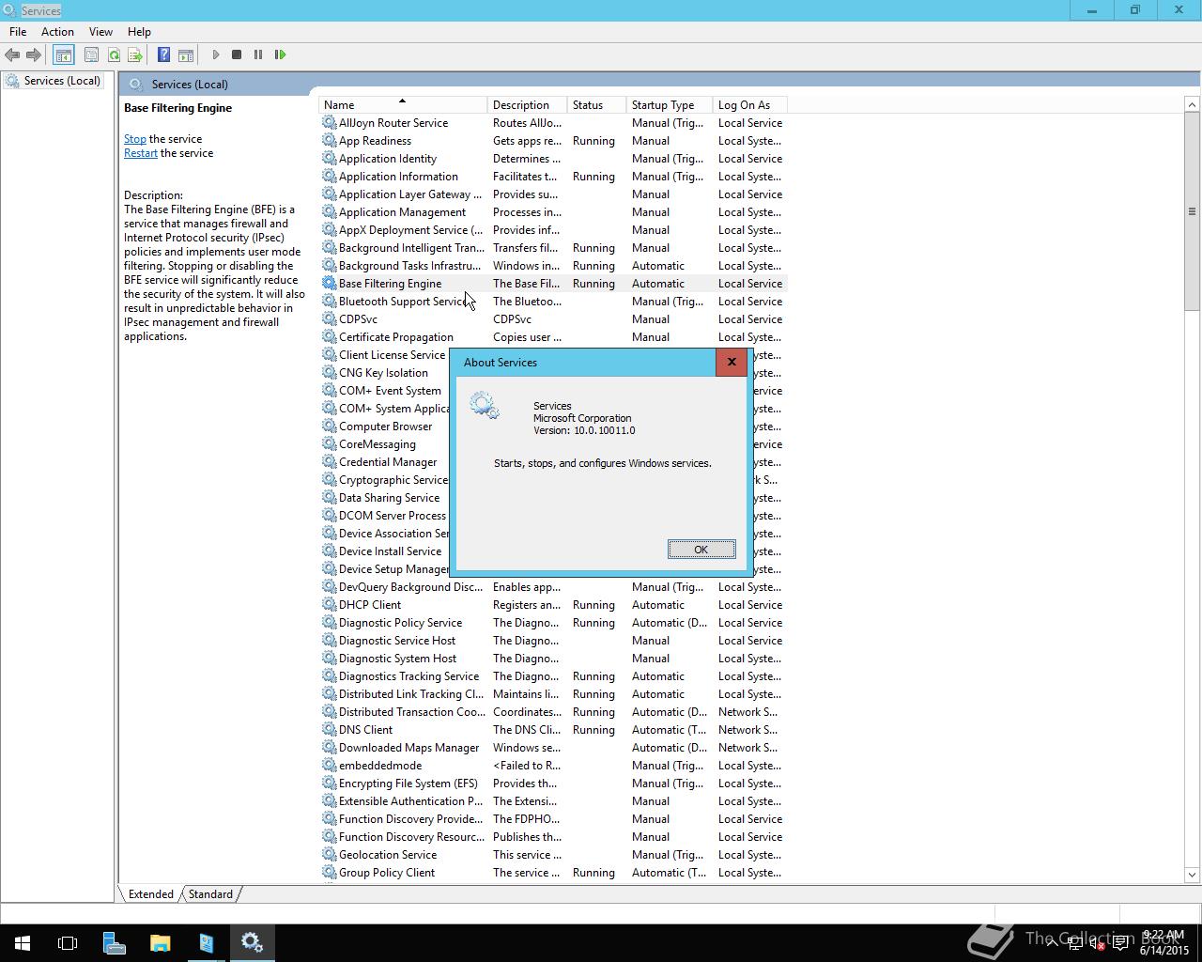
Task: Click the Back arrow in toolbar
Action: pos(12,55)
